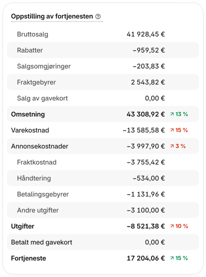Click the green arrow icon beside Omsetning 13 %
The height and width of the screenshot is (277, 206).
click(x=172, y=114)
